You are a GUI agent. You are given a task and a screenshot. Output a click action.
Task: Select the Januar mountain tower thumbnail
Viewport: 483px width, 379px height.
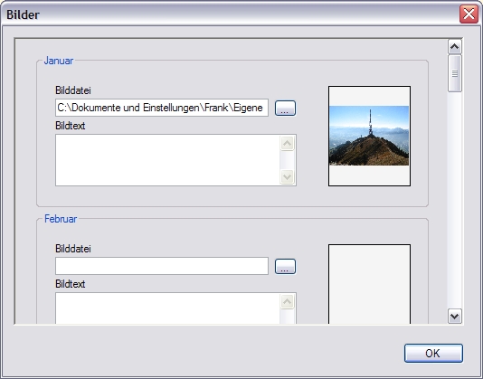pyautogui.click(x=369, y=136)
